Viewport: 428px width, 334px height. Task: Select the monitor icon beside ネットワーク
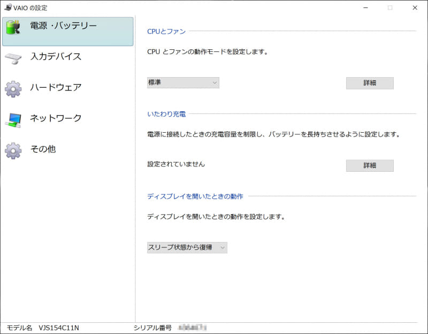[14, 118]
